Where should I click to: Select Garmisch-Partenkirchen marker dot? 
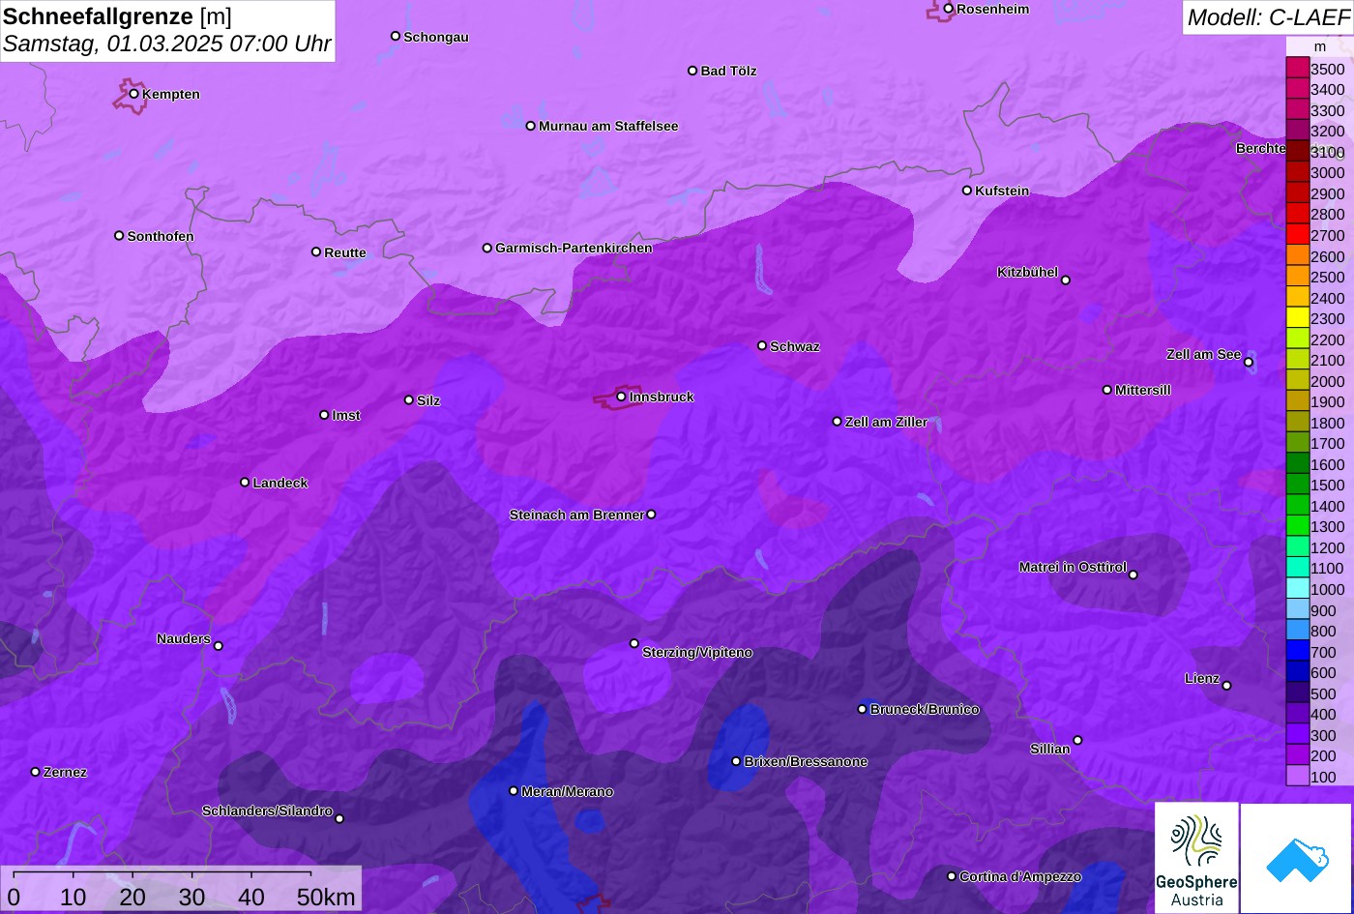[487, 248]
